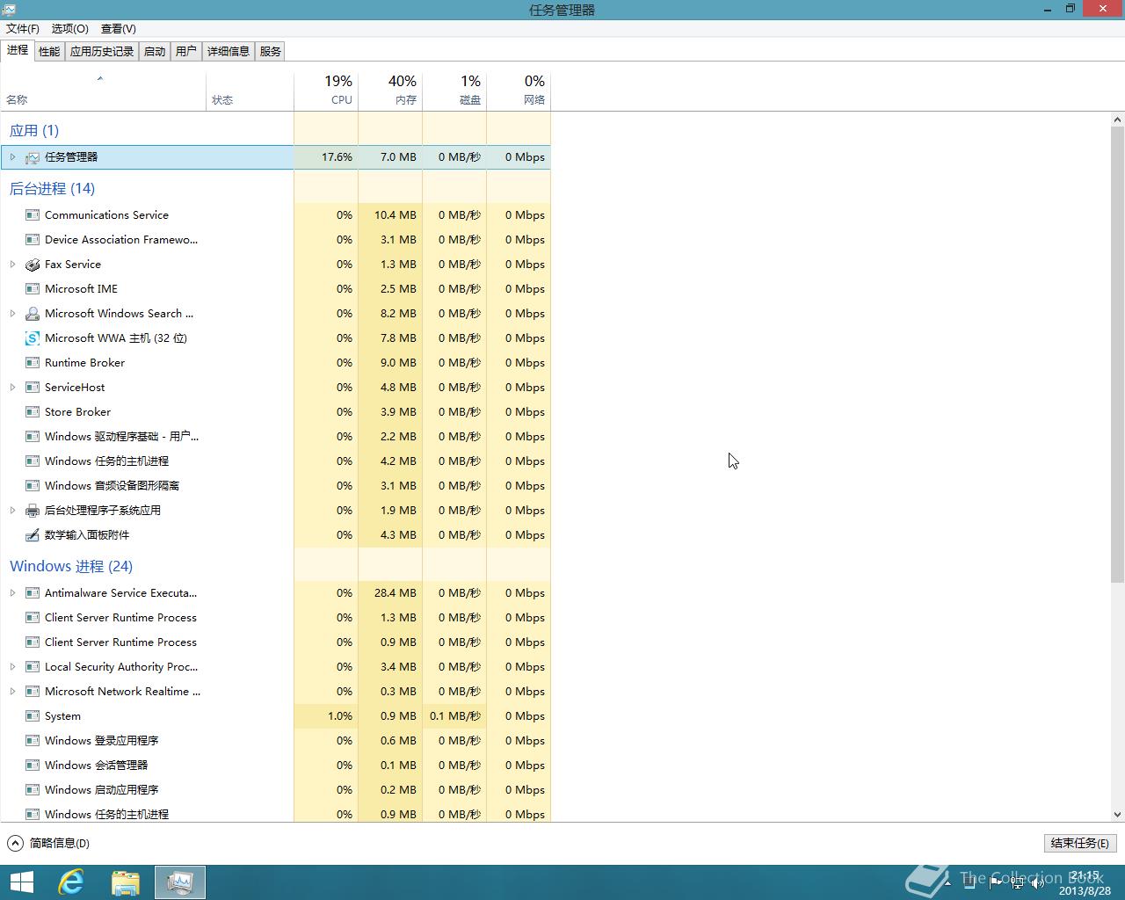Click the Windows 音频设备图形隔离 process icon
This screenshot has width=1125, height=900.
pyautogui.click(x=33, y=486)
